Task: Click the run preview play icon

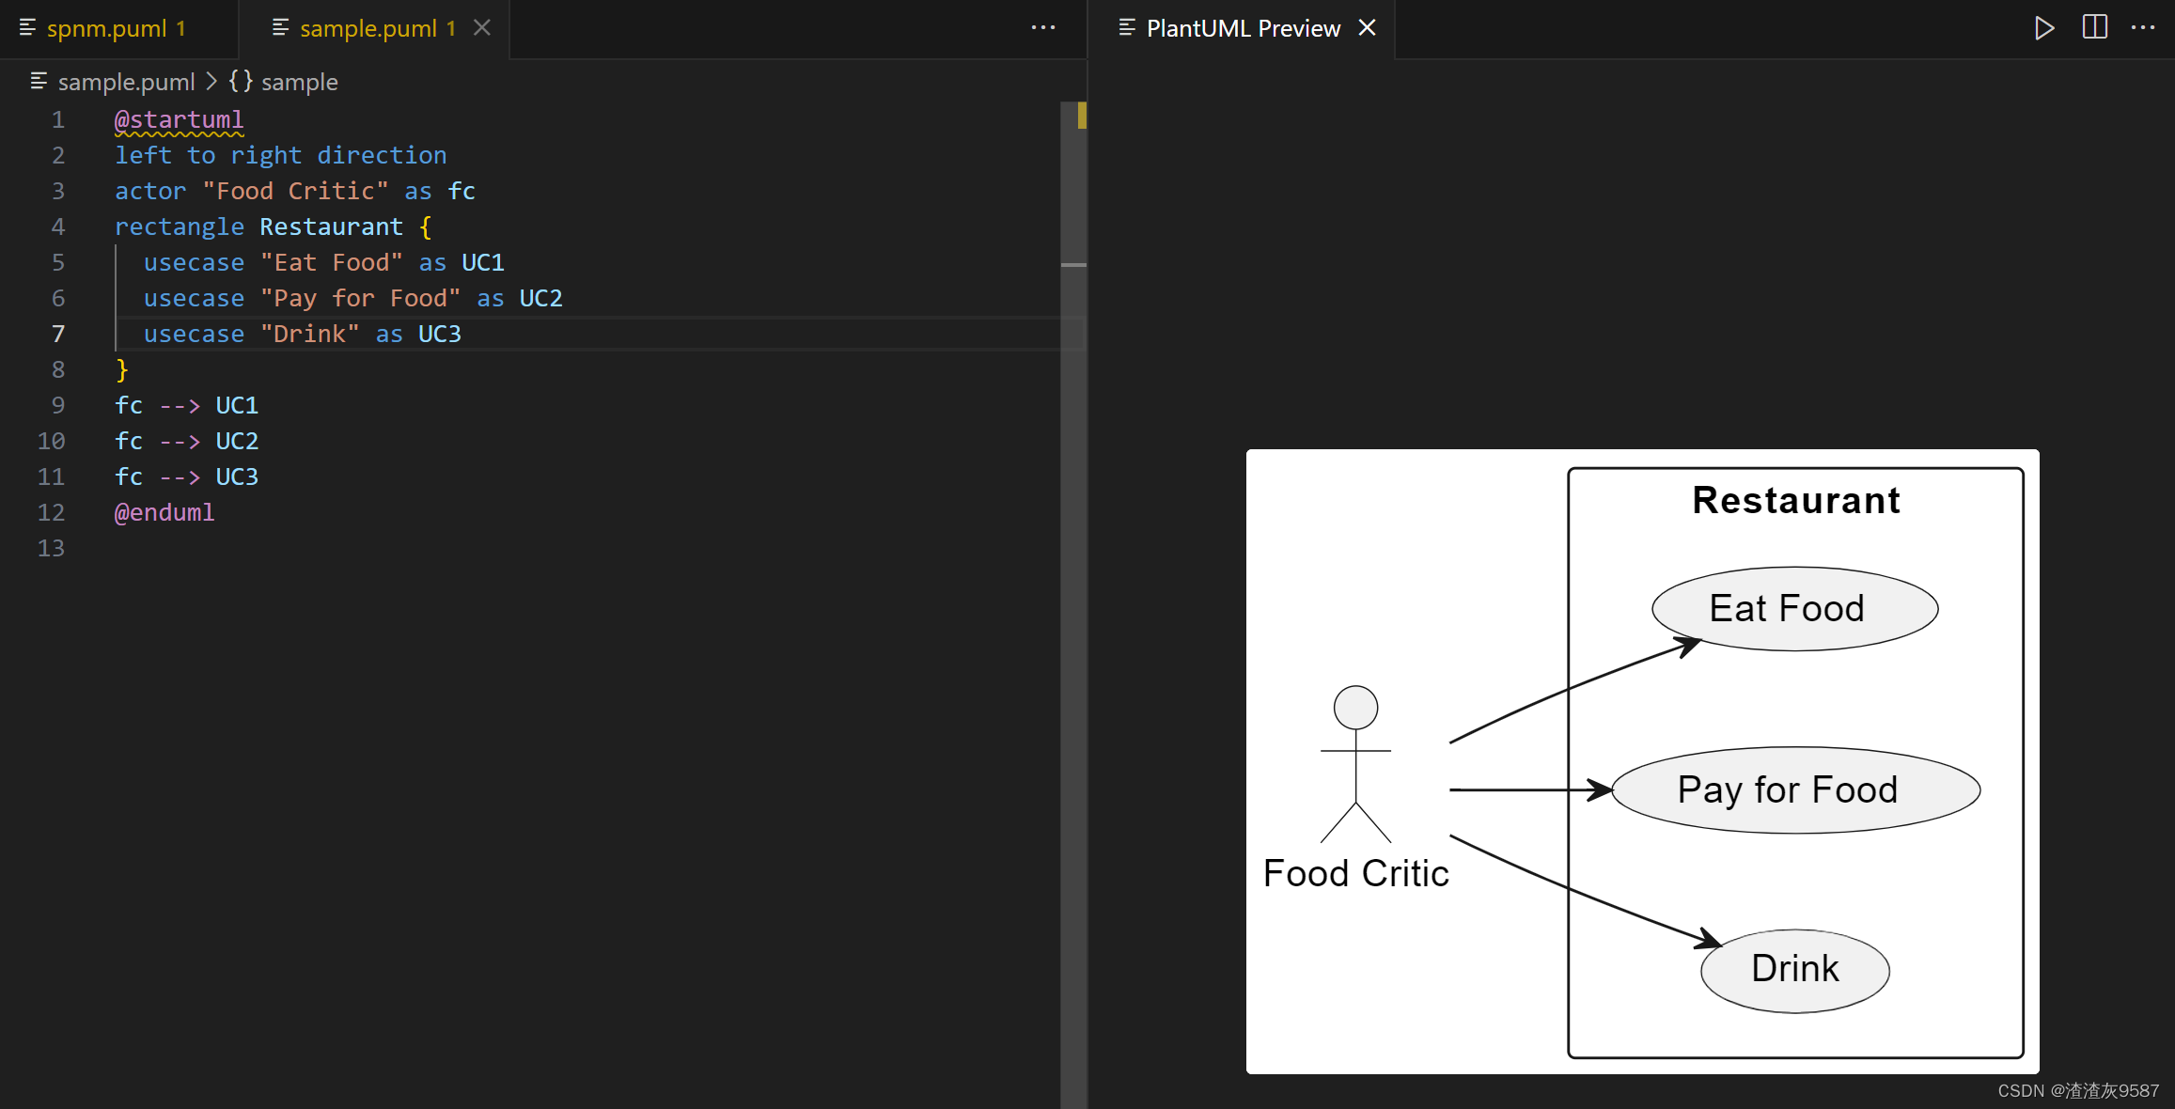Action: point(2043,28)
